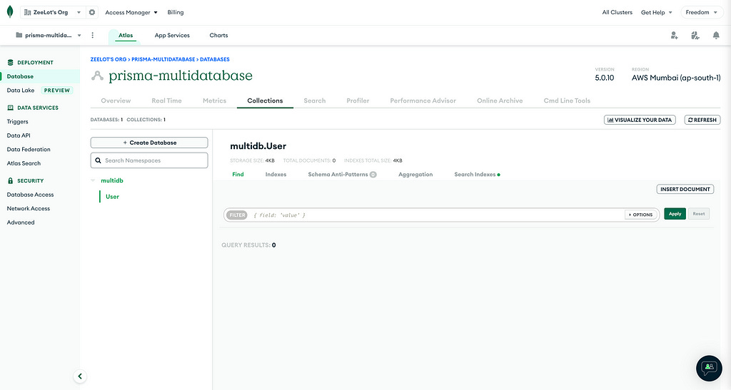
Task: Expand the Access Manager menu
Action: 131,13
